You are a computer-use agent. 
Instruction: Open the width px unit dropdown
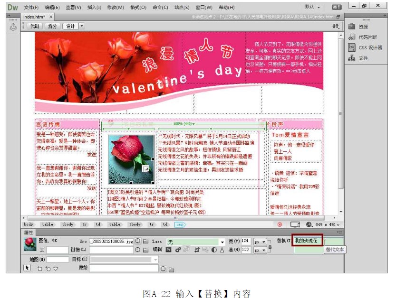[x=260, y=242]
